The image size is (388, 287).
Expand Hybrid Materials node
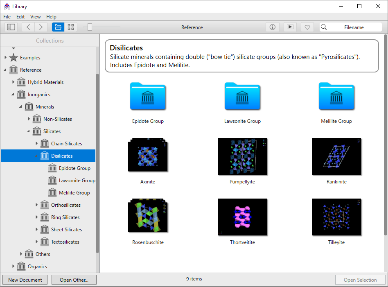click(13, 82)
